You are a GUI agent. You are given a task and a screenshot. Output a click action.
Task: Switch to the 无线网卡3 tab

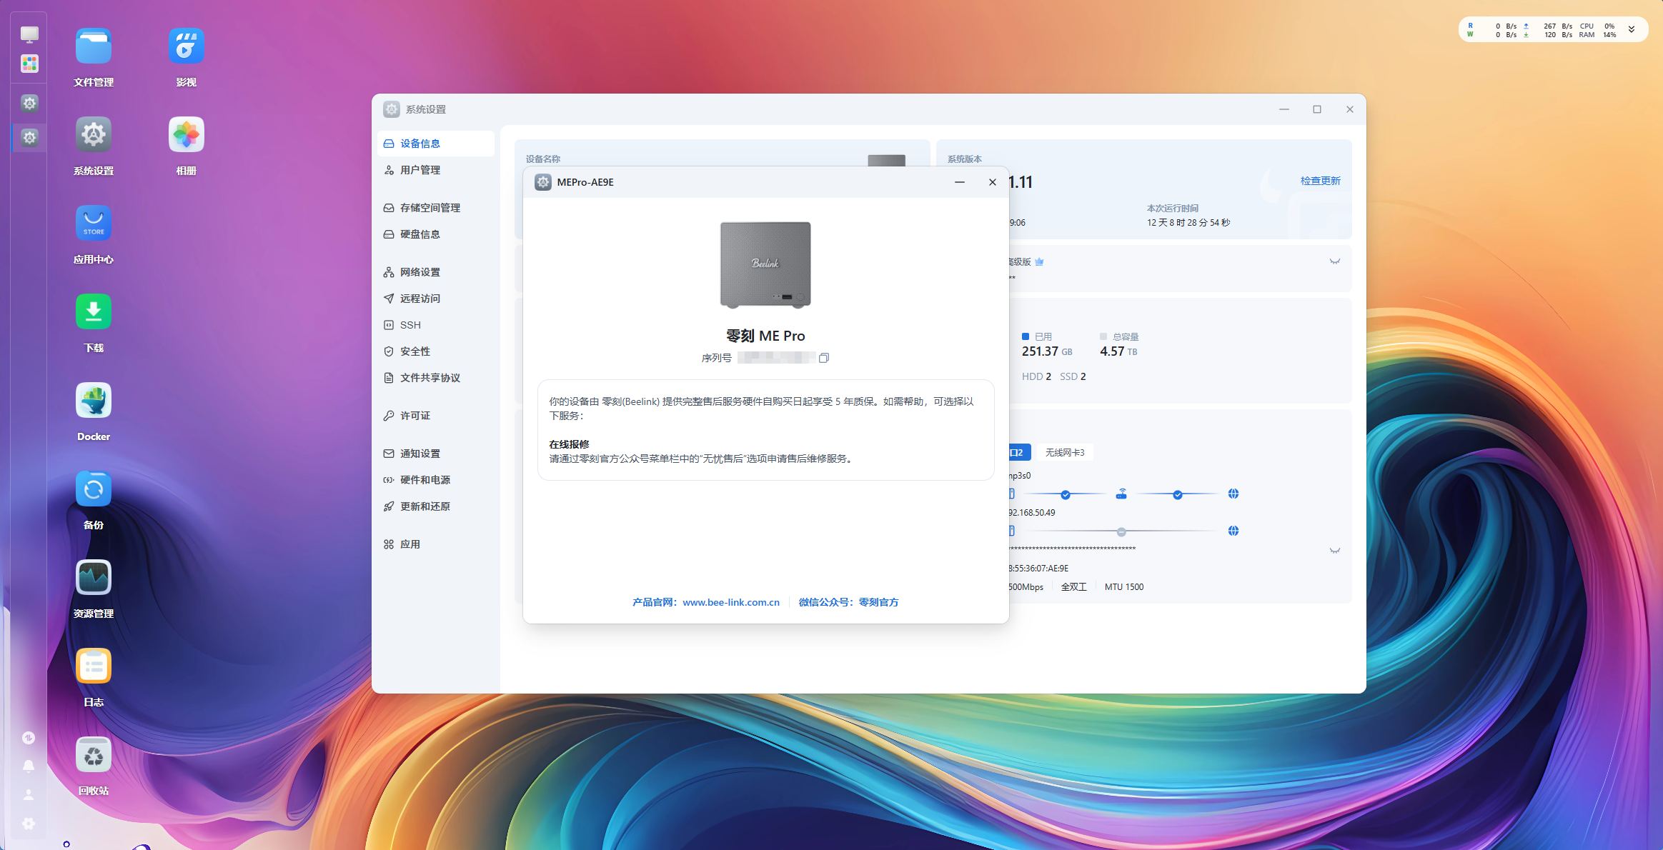[1064, 451]
